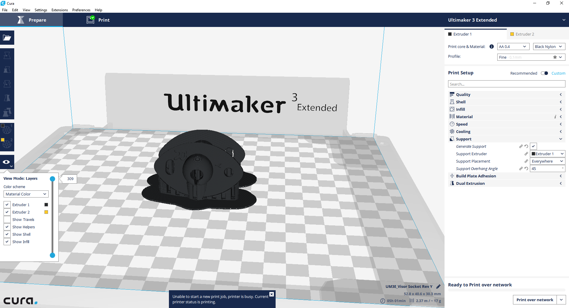Disable the Show Infill checkbox

click(7, 242)
